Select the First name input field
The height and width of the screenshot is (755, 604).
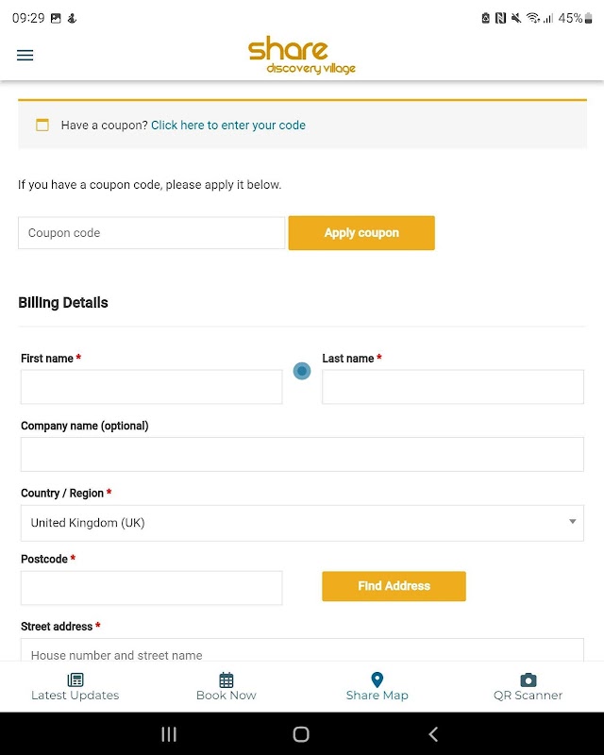click(x=151, y=387)
